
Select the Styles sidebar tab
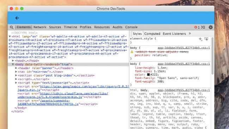point(137,34)
